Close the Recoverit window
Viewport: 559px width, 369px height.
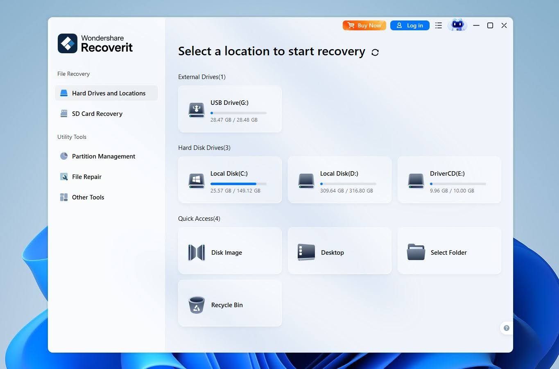point(504,25)
